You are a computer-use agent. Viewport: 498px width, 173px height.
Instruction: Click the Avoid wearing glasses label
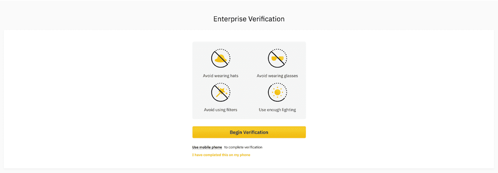tap(277, 76)
